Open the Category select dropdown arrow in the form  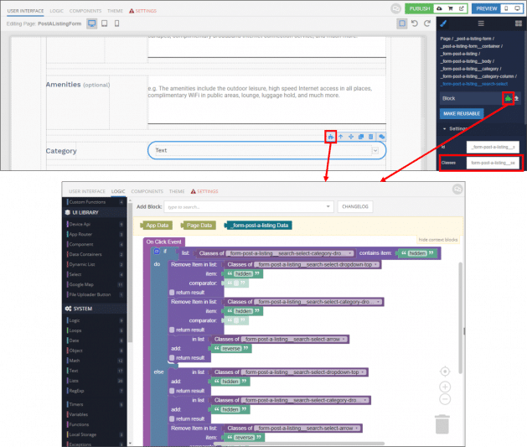click(x=375, y=150)
